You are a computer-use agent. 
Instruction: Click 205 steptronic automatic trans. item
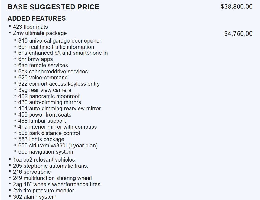point(50,166)
